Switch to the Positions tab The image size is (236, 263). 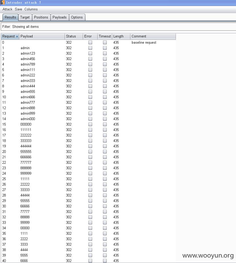click(x=41, y=17)
